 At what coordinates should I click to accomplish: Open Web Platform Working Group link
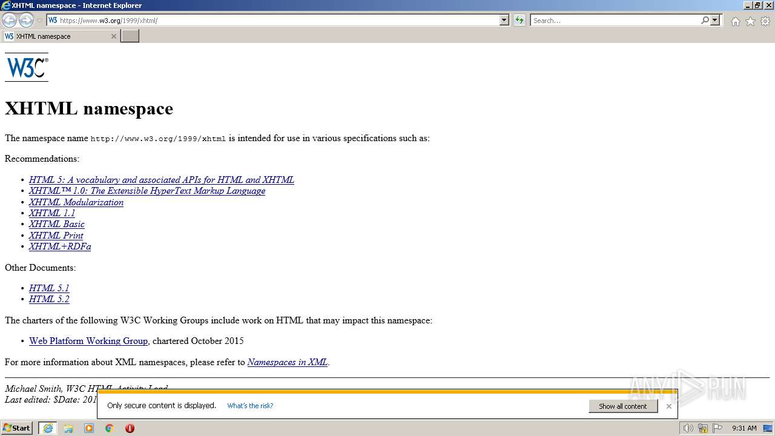coord(88,341)
